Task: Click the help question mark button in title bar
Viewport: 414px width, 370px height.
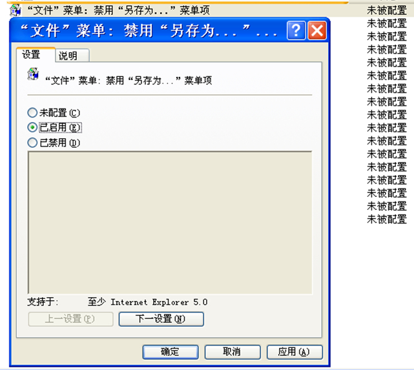Action: pyautogui.click(x=296, y=30)
